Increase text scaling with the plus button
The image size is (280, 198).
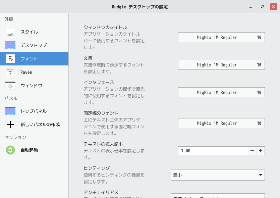(261, 151)
